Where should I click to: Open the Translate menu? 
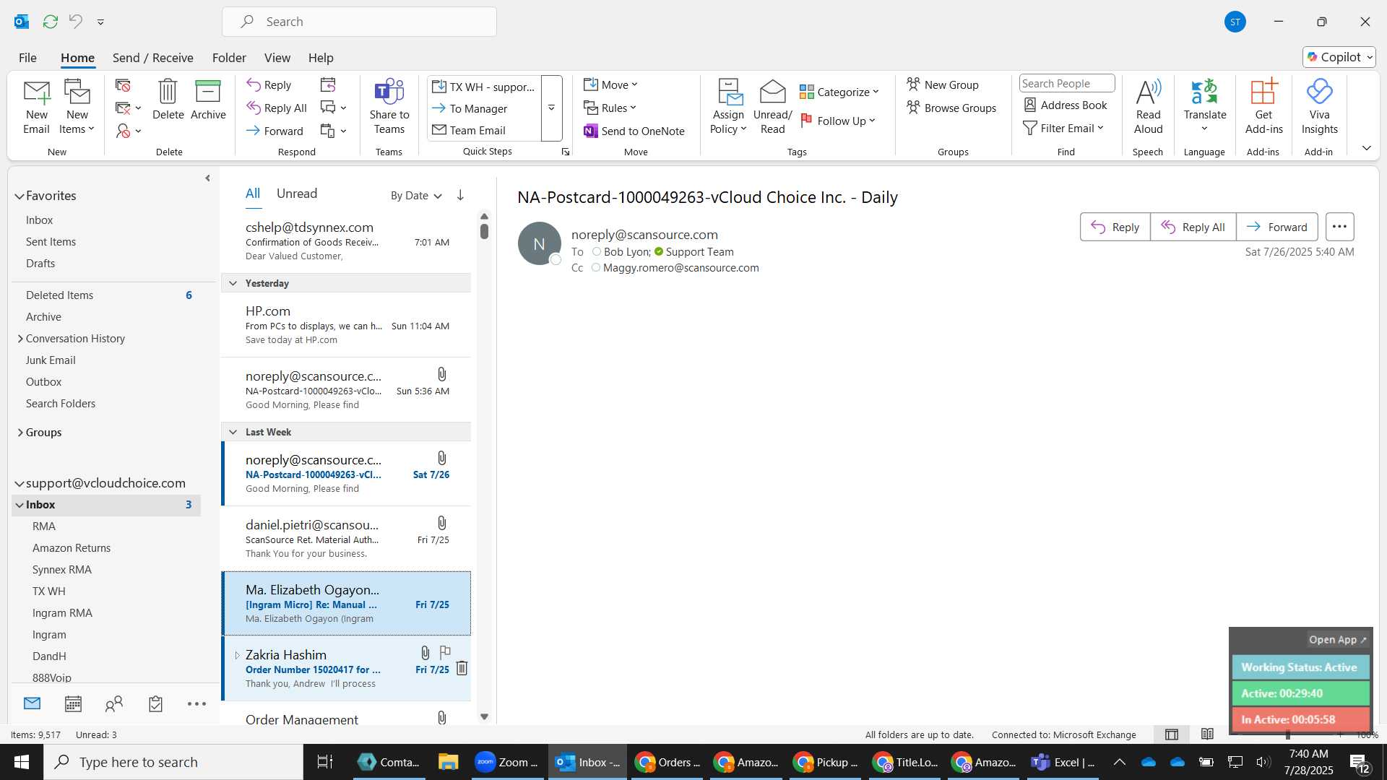(1204, 107)
